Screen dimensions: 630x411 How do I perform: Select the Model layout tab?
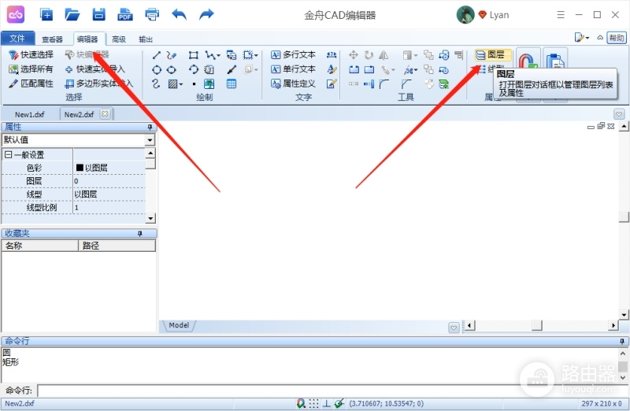point(179,325)
